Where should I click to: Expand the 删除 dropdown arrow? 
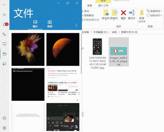(x=123, y=20)
